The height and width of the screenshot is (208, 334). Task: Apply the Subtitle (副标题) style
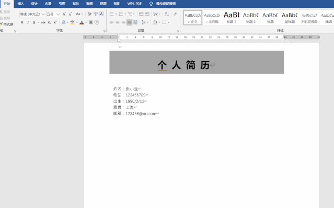point(290,18)
